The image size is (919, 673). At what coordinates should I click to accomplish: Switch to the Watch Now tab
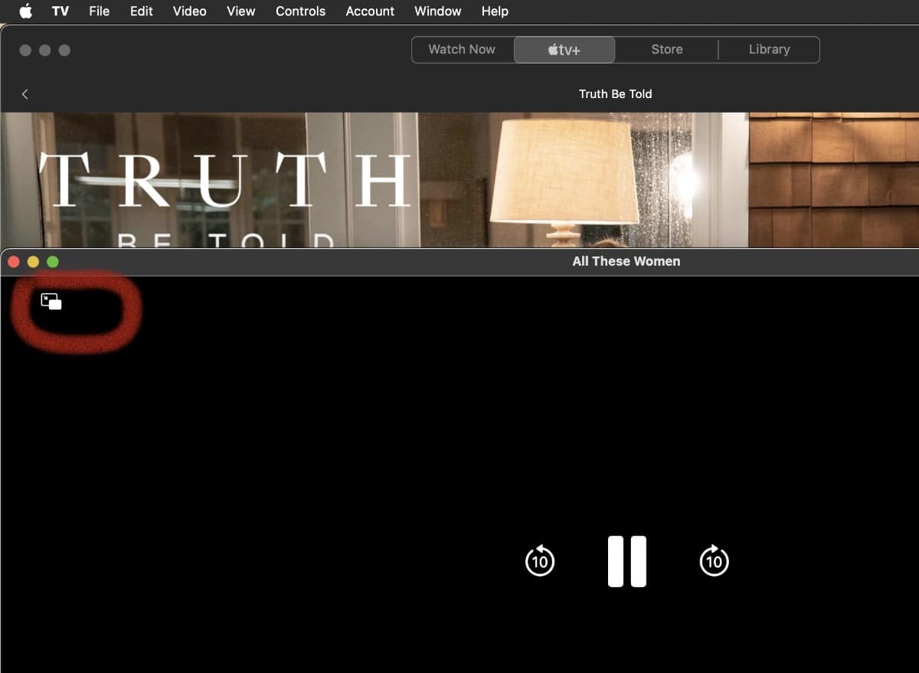pos(462,50)
